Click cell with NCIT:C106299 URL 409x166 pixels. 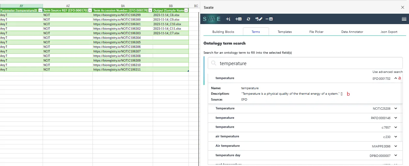point(123,15)
